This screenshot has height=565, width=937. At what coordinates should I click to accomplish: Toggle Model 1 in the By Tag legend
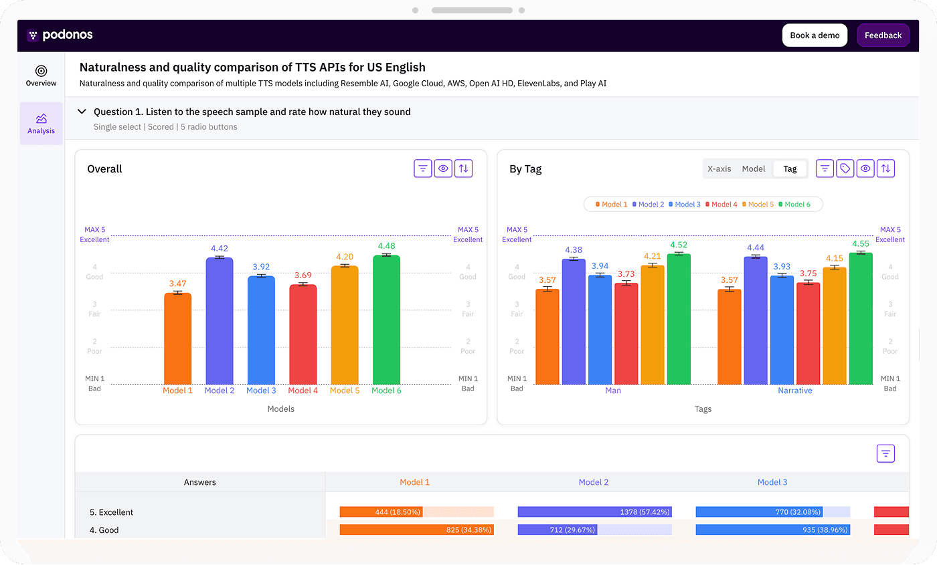click(612, 205)
